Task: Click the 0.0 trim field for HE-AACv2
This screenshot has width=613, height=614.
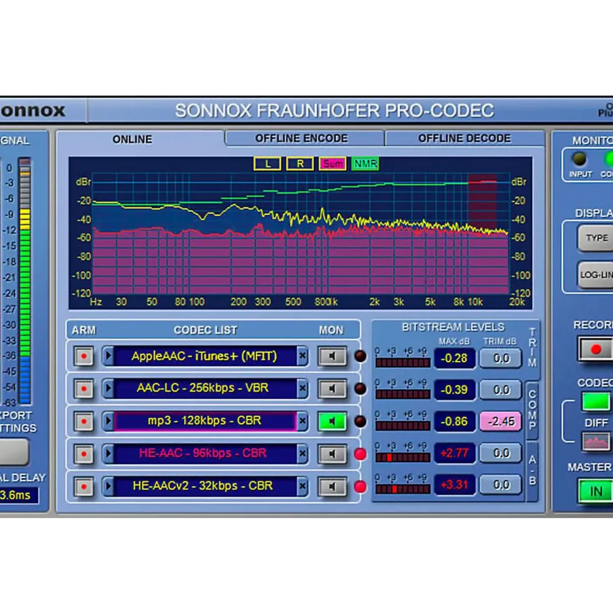Action: (501, 485)
